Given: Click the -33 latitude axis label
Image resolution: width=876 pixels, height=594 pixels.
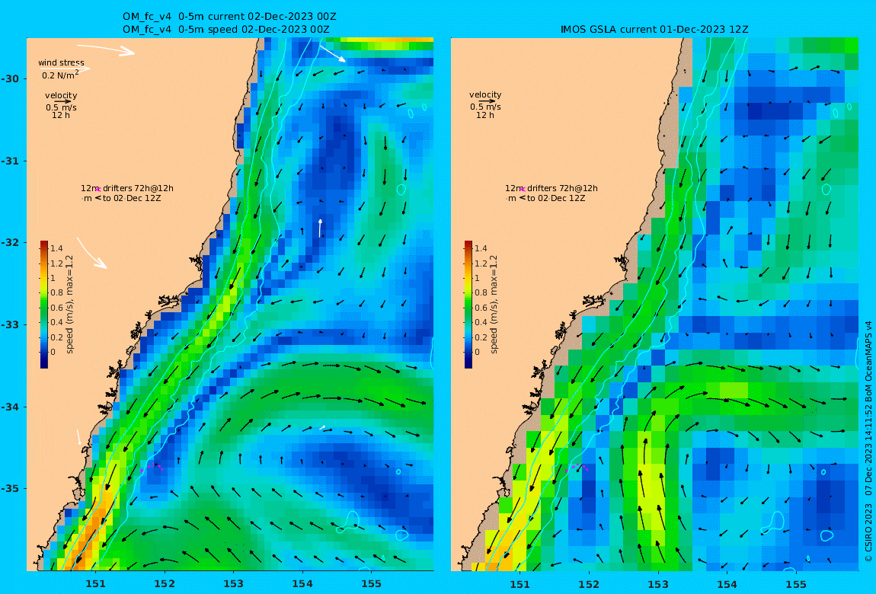Looking at the screenshot, I should pos(10,324).
